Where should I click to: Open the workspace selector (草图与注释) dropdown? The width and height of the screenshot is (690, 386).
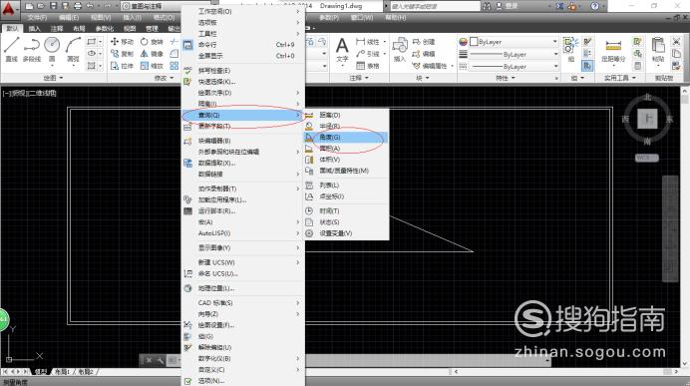pos(152,6)
